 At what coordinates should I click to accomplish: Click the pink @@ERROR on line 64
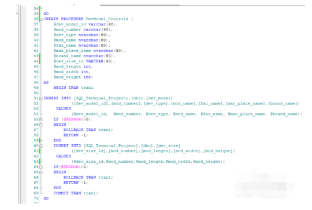(70, 167)
